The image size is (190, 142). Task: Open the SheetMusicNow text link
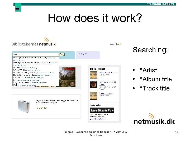(x=97, y=119)
